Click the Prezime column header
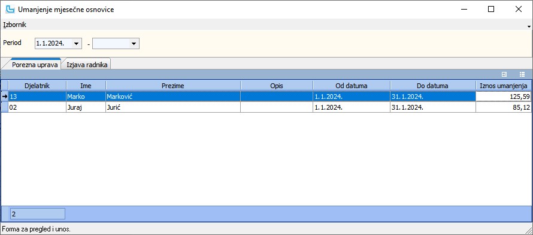 click(x=173, y=86)
